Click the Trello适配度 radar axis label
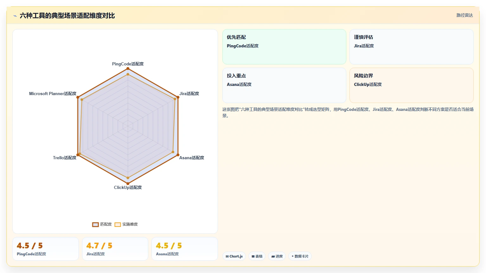The width and height of the screenshot is (486, 273). (65, 158)
